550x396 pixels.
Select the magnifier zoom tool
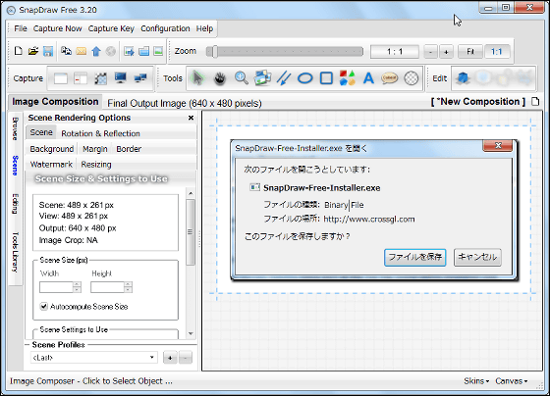click(x=242, y=78)
